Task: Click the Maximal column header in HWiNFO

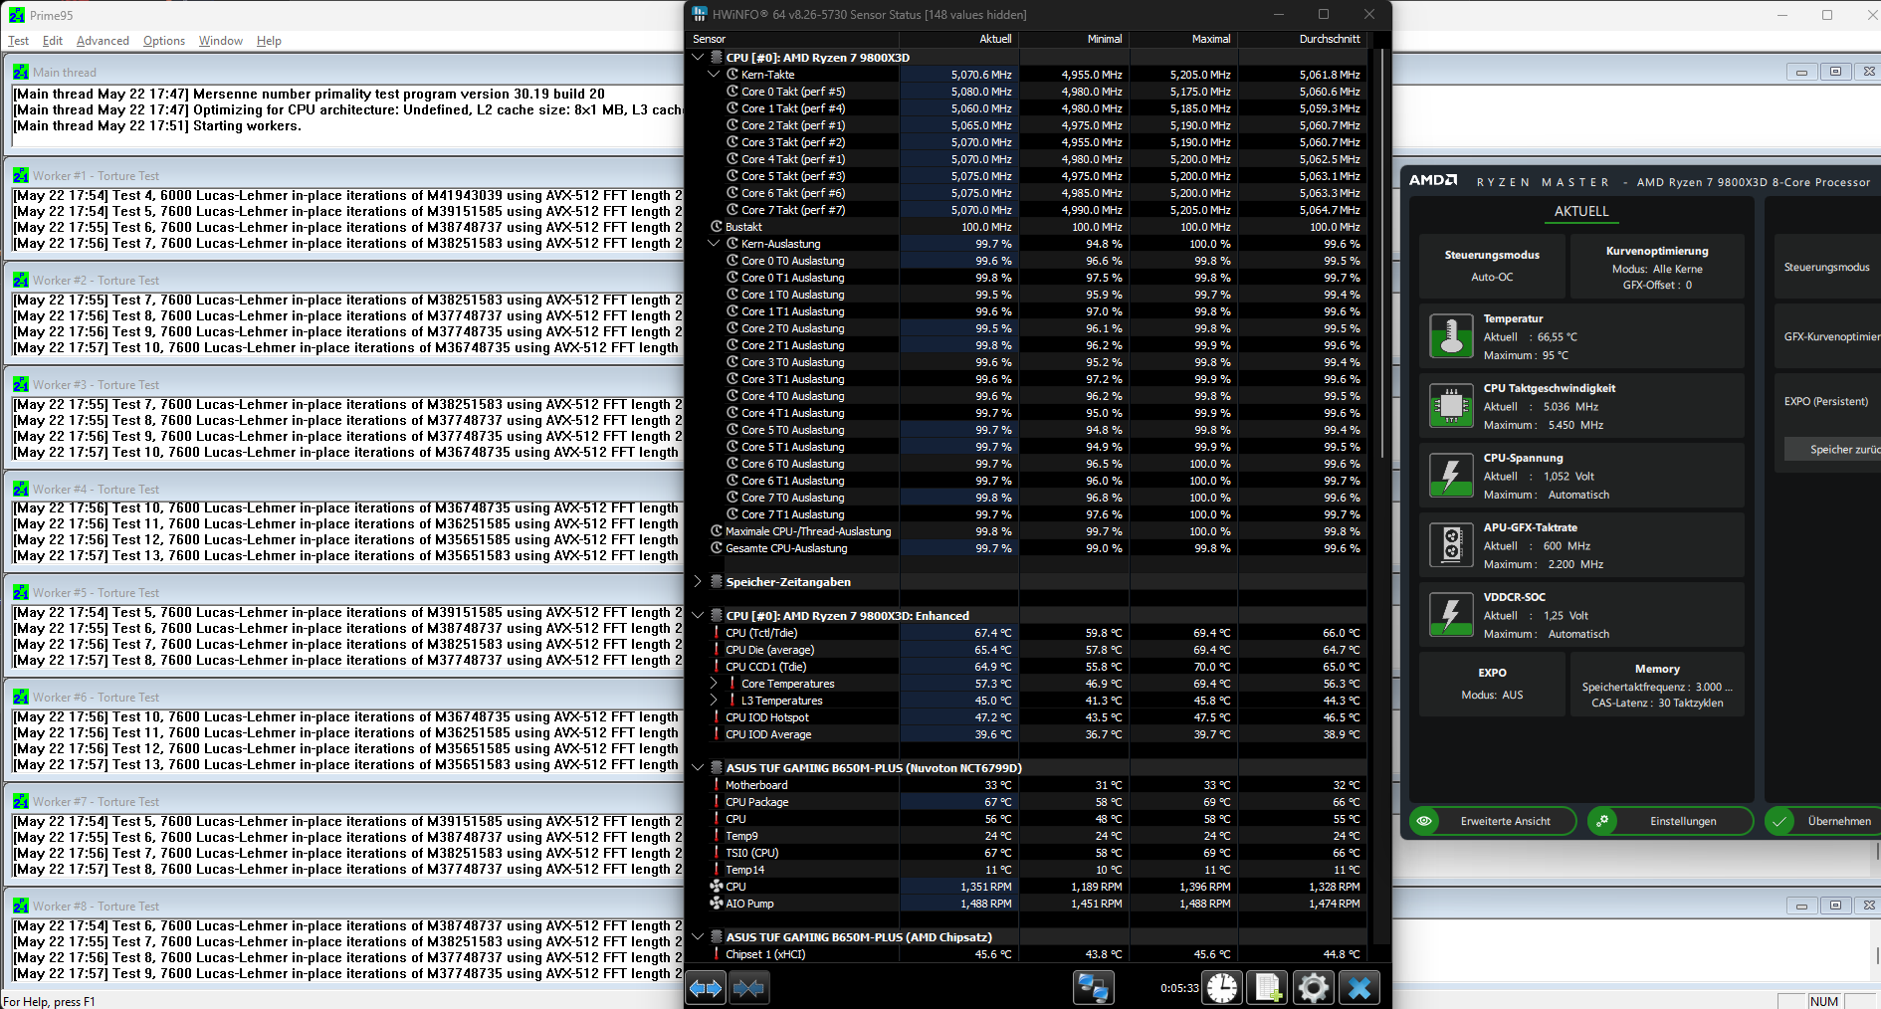Action: tap(1183, 39)
